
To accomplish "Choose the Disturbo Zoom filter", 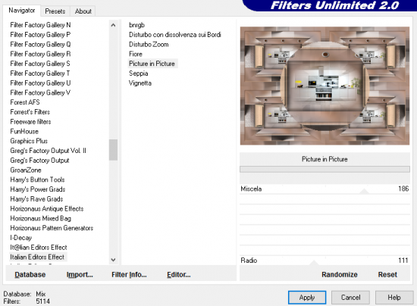I will [149, 45].
